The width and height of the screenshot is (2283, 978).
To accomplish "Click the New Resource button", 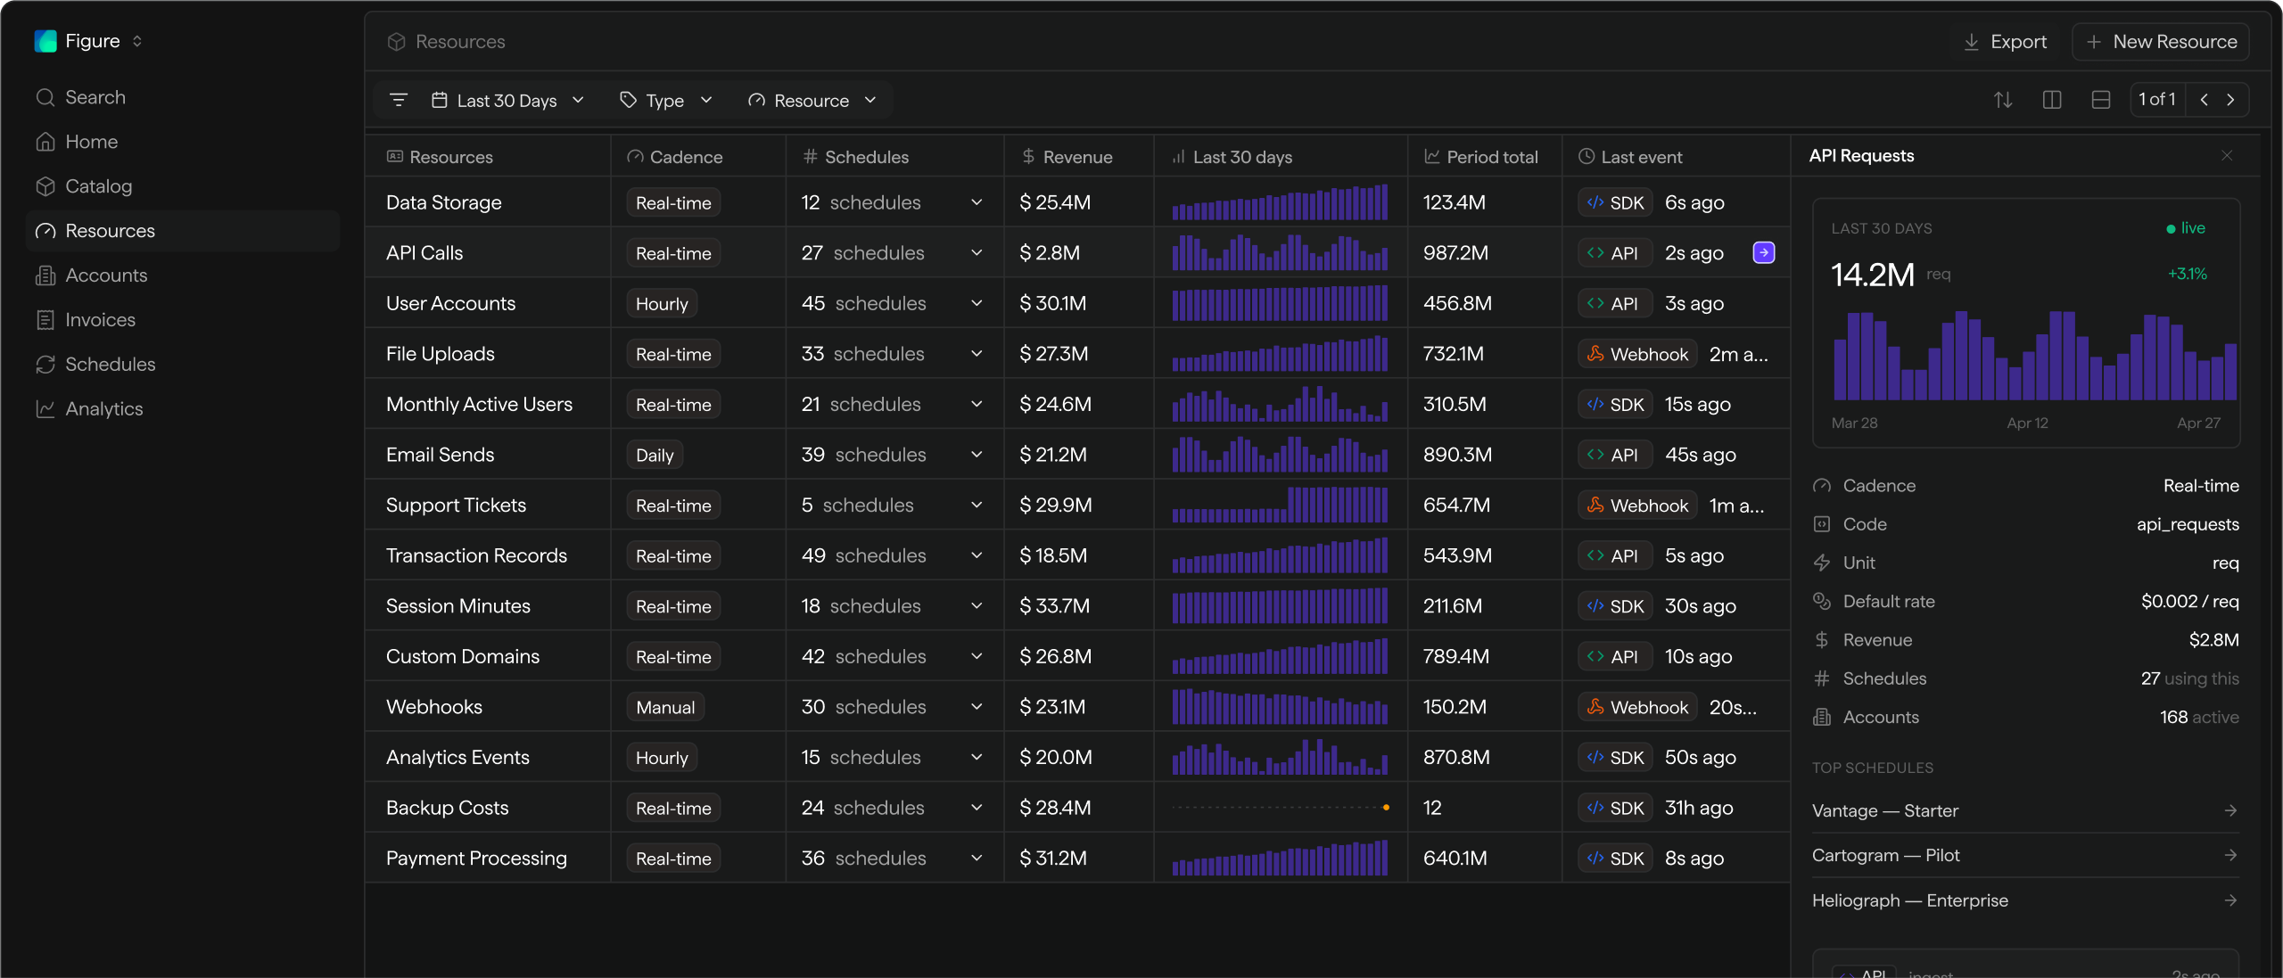I will pos(2161,42).
